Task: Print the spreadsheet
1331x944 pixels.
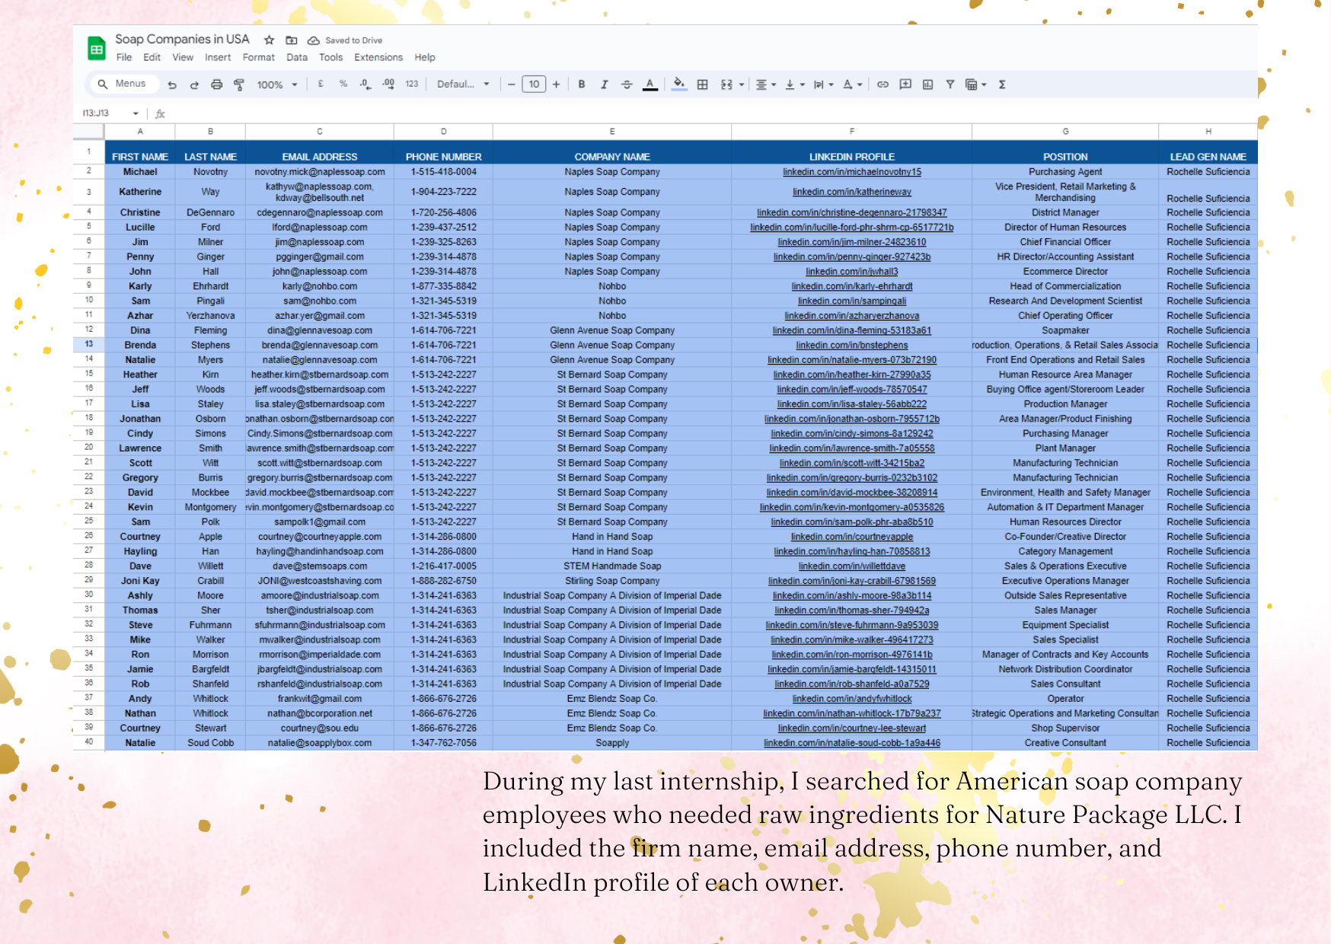Action: tap(216, 85)
